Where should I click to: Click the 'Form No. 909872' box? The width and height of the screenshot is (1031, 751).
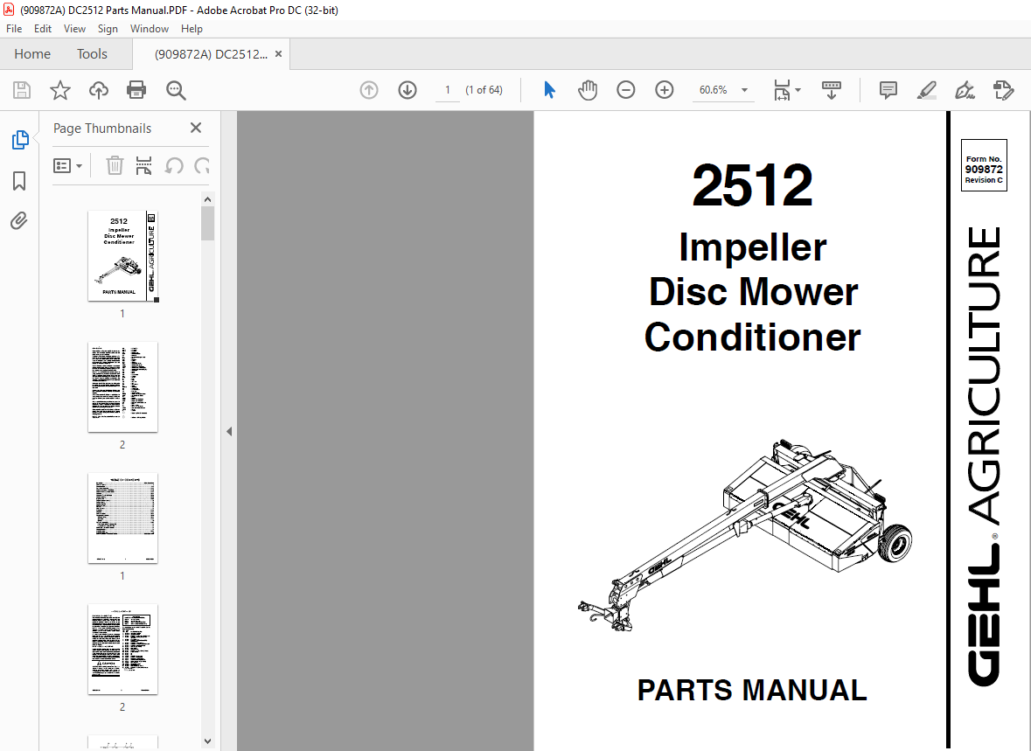tap(984, 165)
